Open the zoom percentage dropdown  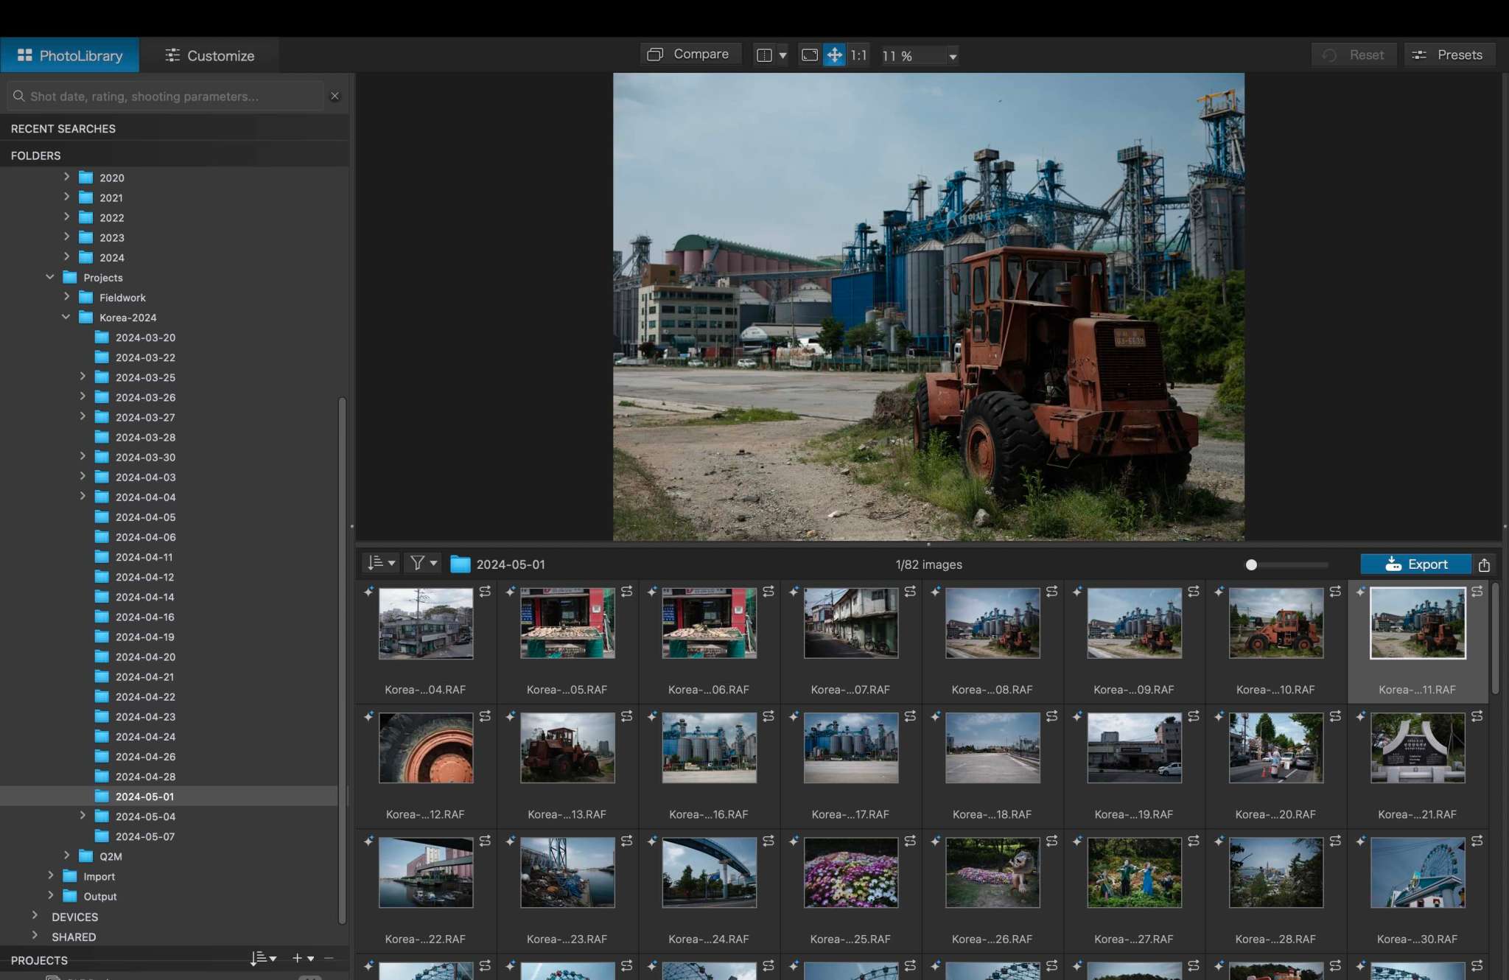click(953, 55)
